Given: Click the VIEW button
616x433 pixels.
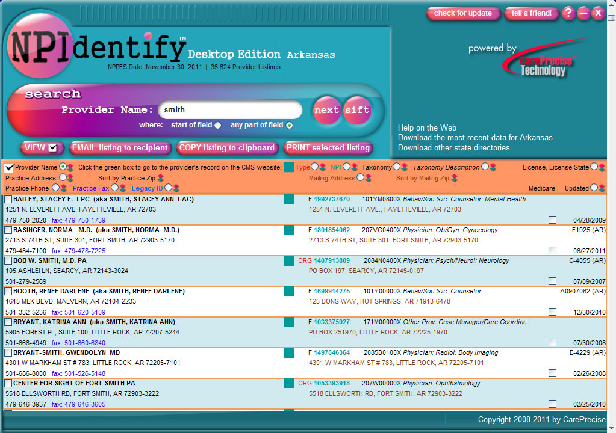Looking at the screenshot, I should [x=42, y=148].
